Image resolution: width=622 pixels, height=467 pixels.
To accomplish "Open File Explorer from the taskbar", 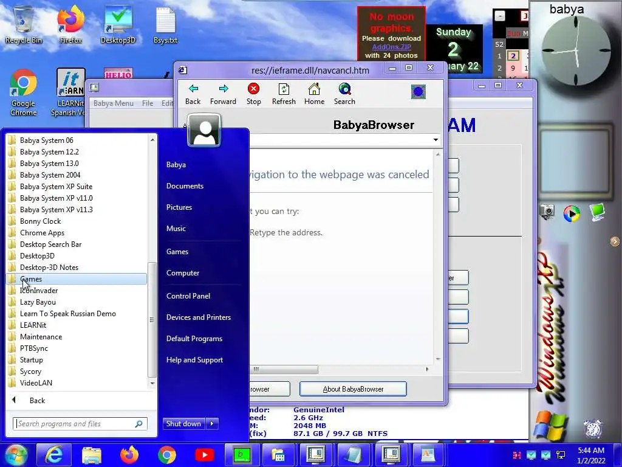I will 92,455.
